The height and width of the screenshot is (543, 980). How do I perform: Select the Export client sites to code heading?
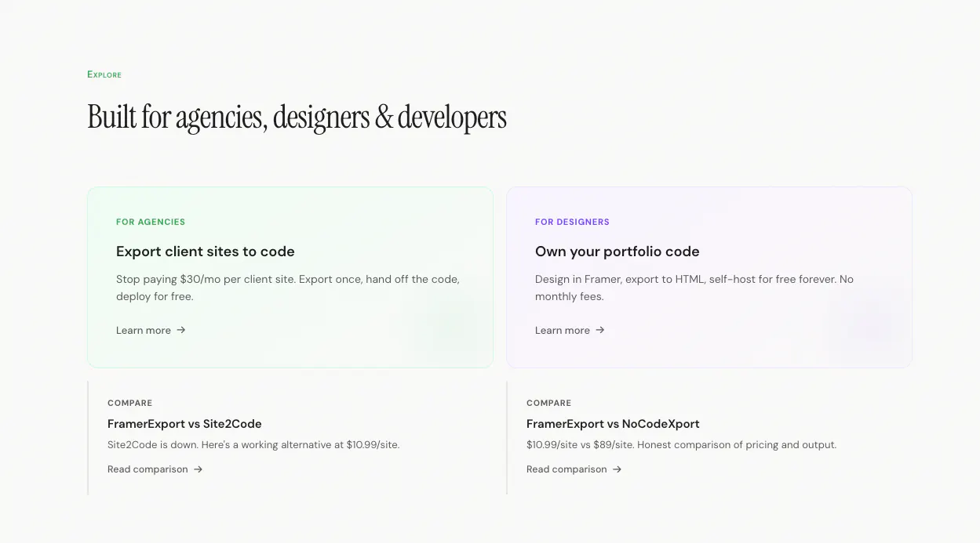pyautogui.click(x=206, y=252)
